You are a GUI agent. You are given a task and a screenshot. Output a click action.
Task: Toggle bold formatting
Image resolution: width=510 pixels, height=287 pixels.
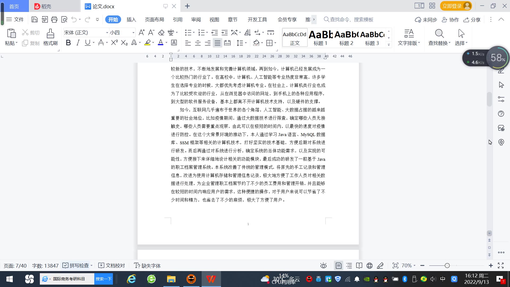point(68,43)
